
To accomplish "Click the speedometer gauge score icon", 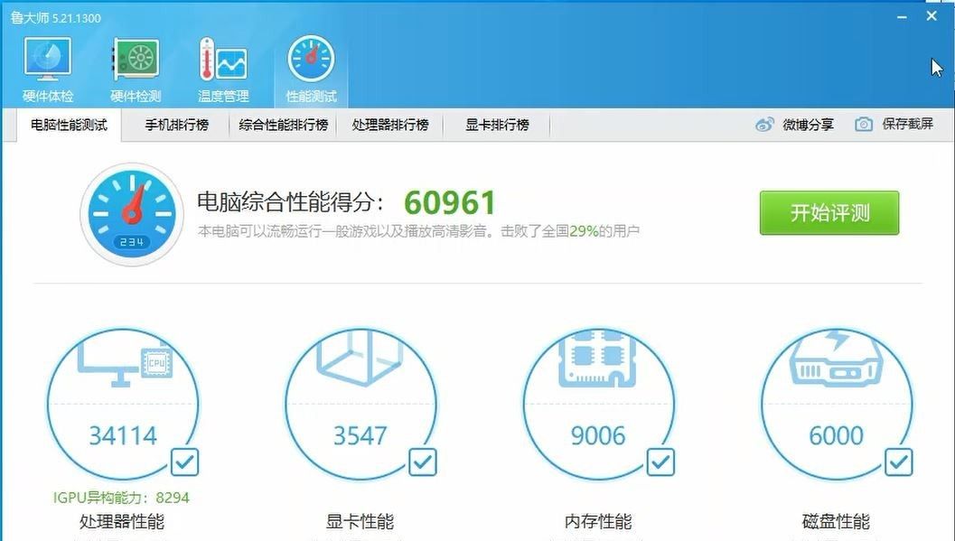I will pyautogui.click(x=132, y=213).
